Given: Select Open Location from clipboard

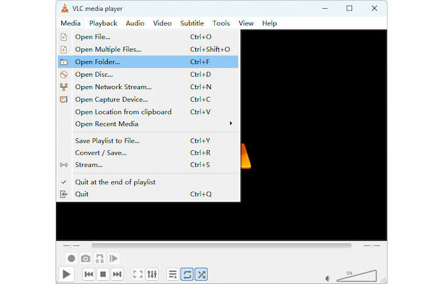Looking at the screenshot, I should pos(148,112).
